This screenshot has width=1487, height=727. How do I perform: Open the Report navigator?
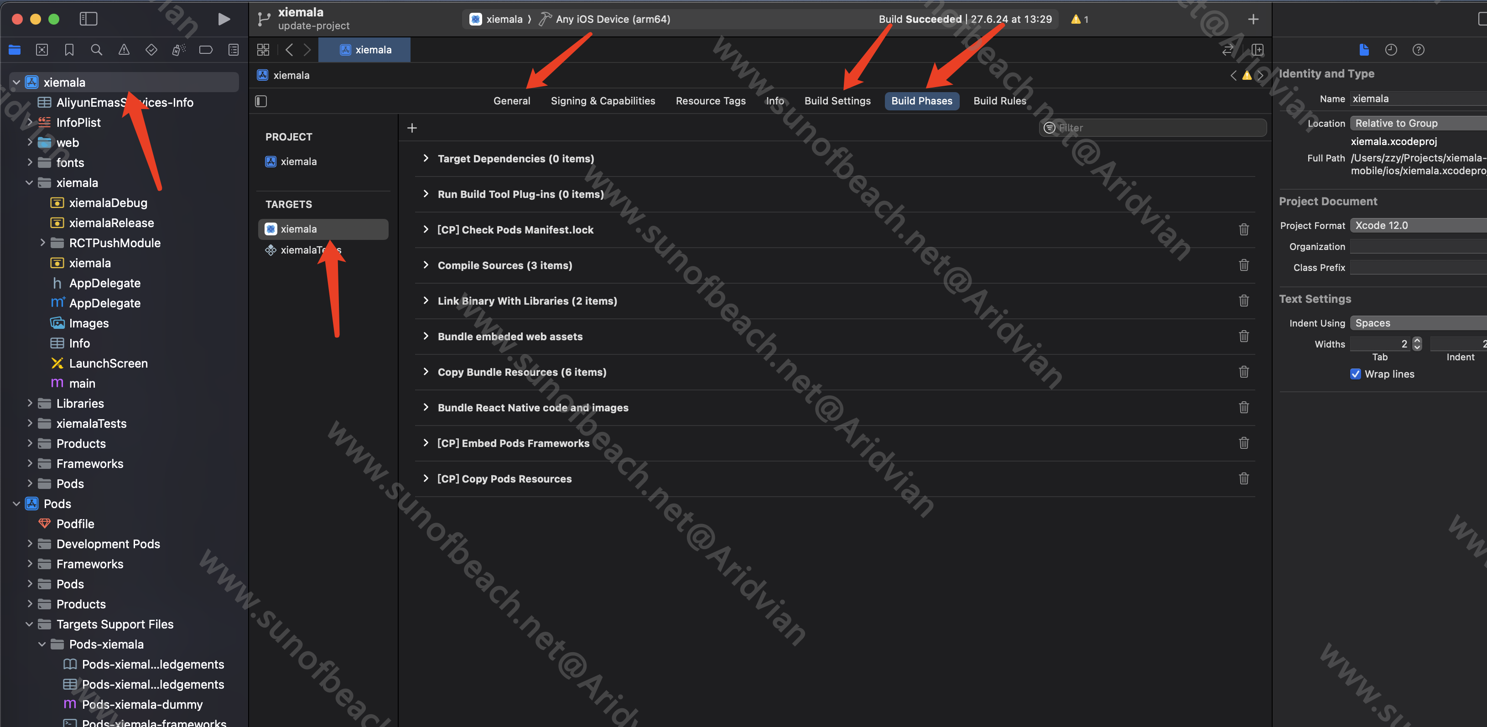tap(233, 50)
